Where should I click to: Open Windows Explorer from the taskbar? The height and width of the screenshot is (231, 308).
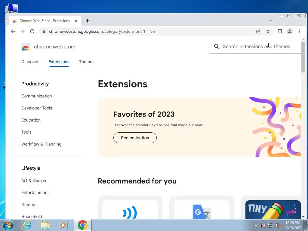[45, 225]
